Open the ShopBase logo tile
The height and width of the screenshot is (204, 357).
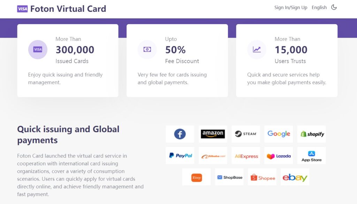[x=229, y=177]
